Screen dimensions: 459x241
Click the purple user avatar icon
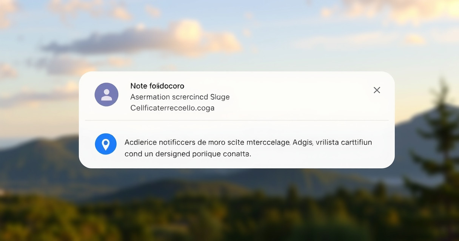[x=106, y=95]
